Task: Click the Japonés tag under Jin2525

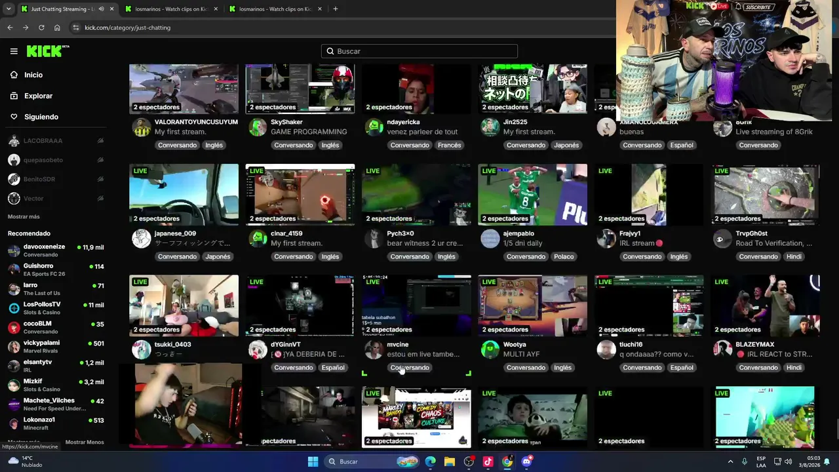Action: pos(566,146)
